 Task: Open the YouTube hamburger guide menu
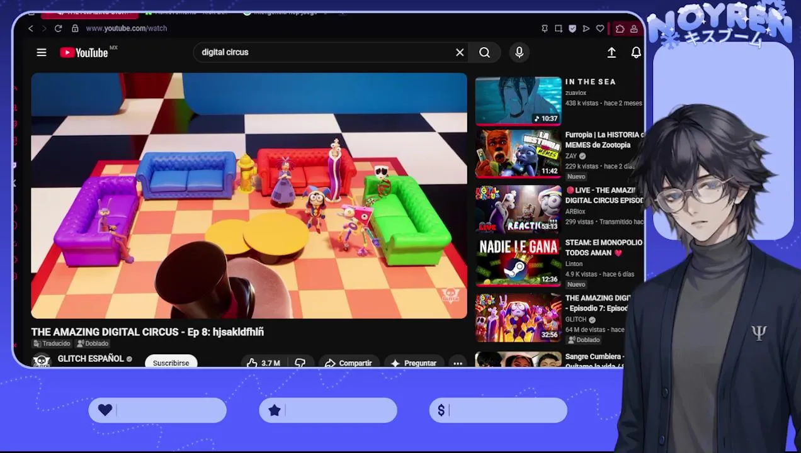[42, 52]
